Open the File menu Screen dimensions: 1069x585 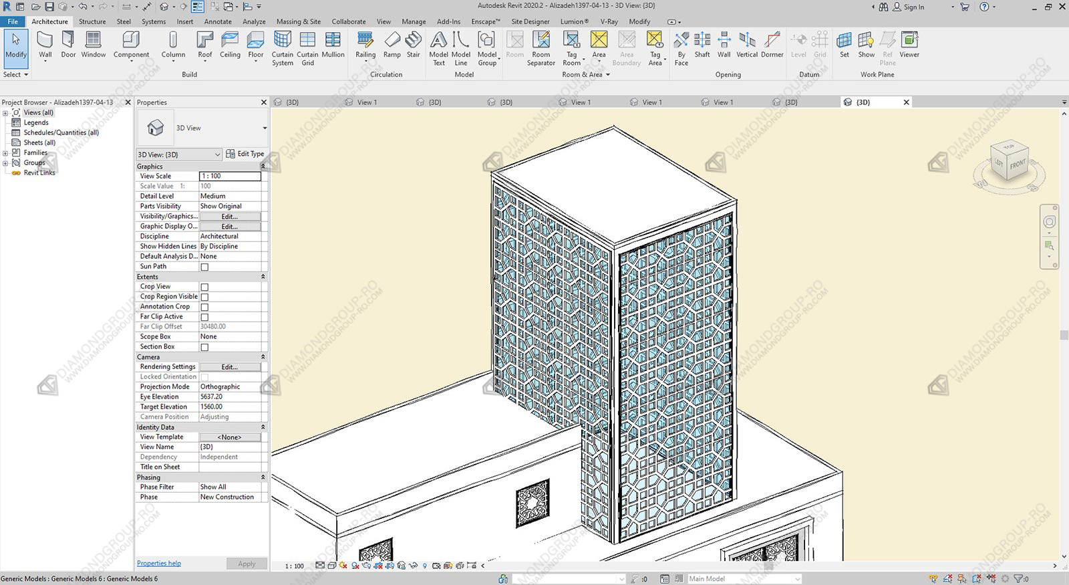coord(13,21)
